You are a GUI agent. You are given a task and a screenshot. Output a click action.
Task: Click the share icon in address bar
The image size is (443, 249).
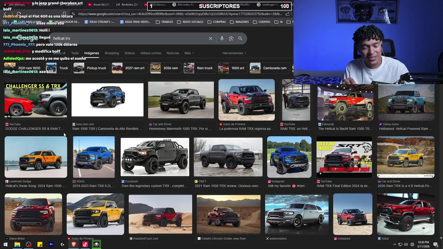point(288,14)
